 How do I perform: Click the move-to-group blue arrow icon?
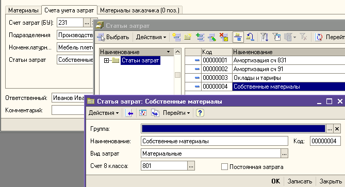point(250,37)
